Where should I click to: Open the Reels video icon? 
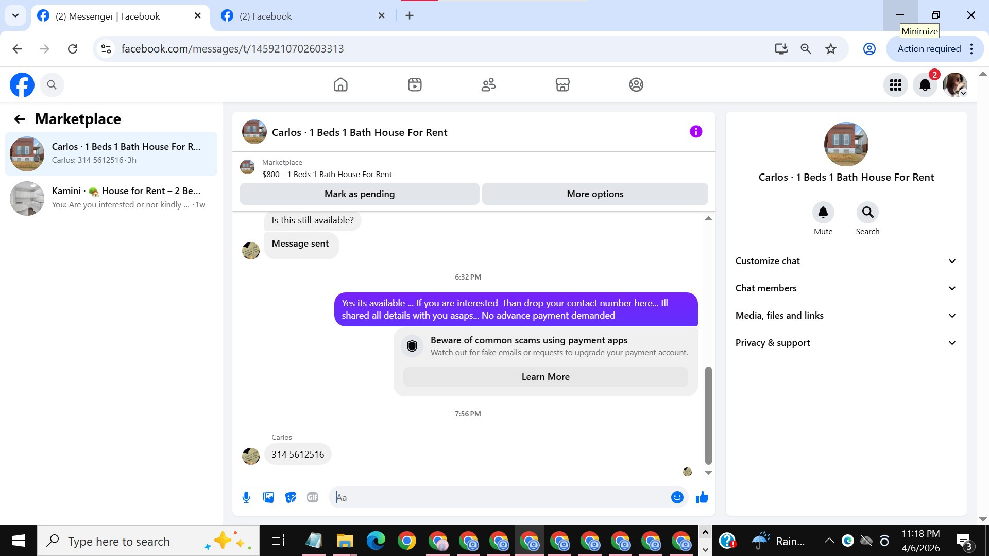click(x=415, y=84)
